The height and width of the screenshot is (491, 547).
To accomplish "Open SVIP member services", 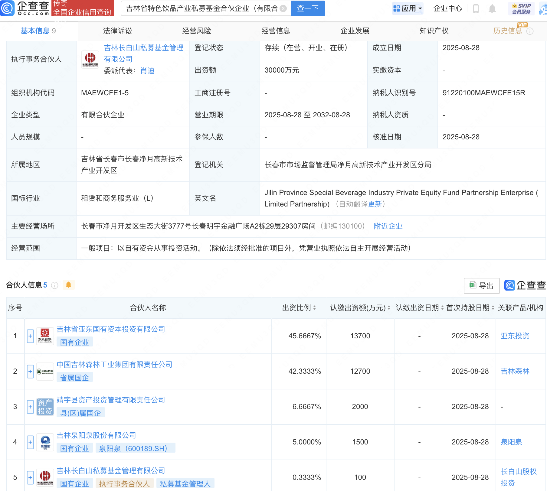I will pyautogui.click(x=521, y=8).
